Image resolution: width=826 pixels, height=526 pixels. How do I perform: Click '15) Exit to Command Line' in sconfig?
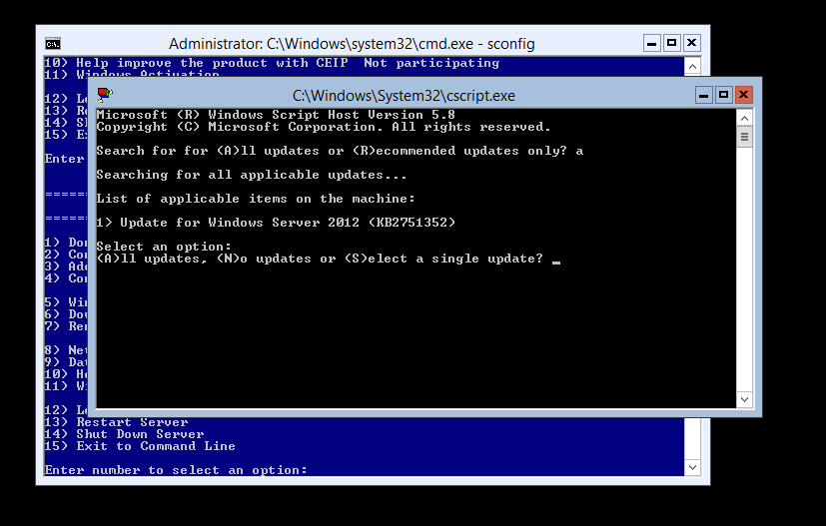click(140, 446)
